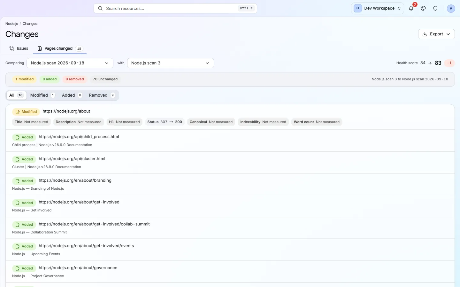Click the Canonical Not measured chip
This screenshot has width=460, height=287.
(211, 122)
